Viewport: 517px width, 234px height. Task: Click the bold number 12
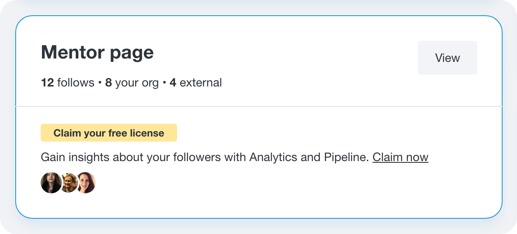click(x=47, y=82)
